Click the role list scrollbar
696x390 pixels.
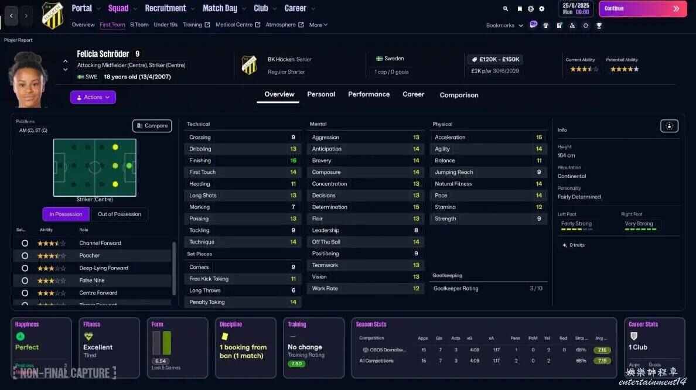[x=173, y=269]
